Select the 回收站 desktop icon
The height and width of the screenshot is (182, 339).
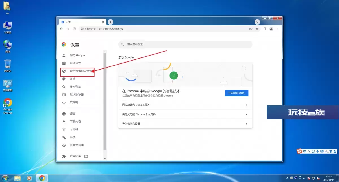[x=8, y=66]
